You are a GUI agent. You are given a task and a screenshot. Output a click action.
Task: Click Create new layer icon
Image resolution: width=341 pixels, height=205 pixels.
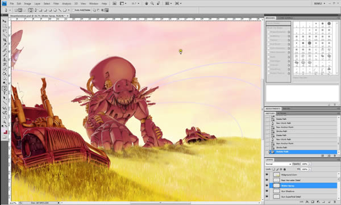point(329,202)
